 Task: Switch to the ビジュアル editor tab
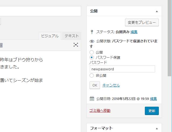coord(50,36)
